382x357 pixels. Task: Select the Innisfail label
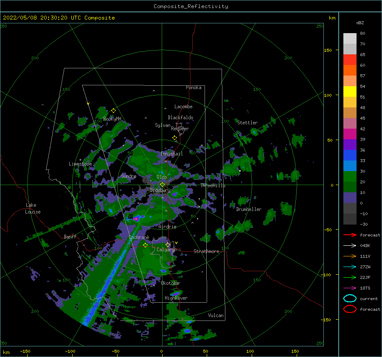click(x=171, y=154)
